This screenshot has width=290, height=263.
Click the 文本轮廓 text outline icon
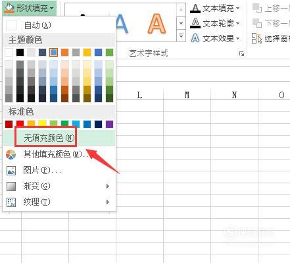[195, 23]
